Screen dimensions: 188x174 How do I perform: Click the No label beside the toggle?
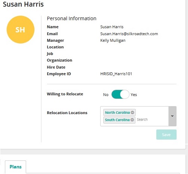point(106,95)
